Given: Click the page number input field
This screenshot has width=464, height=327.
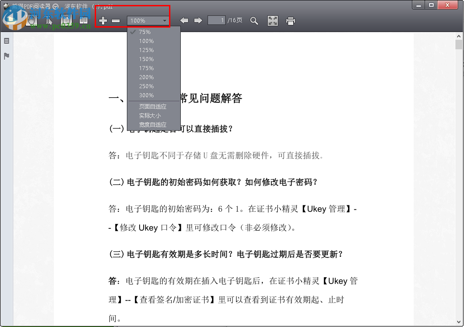Looking at the screenshot, I should (216, 20).
